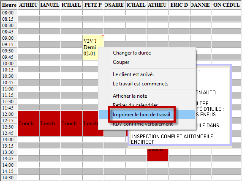Click red note marker on appointment corner

coord(103,36)
